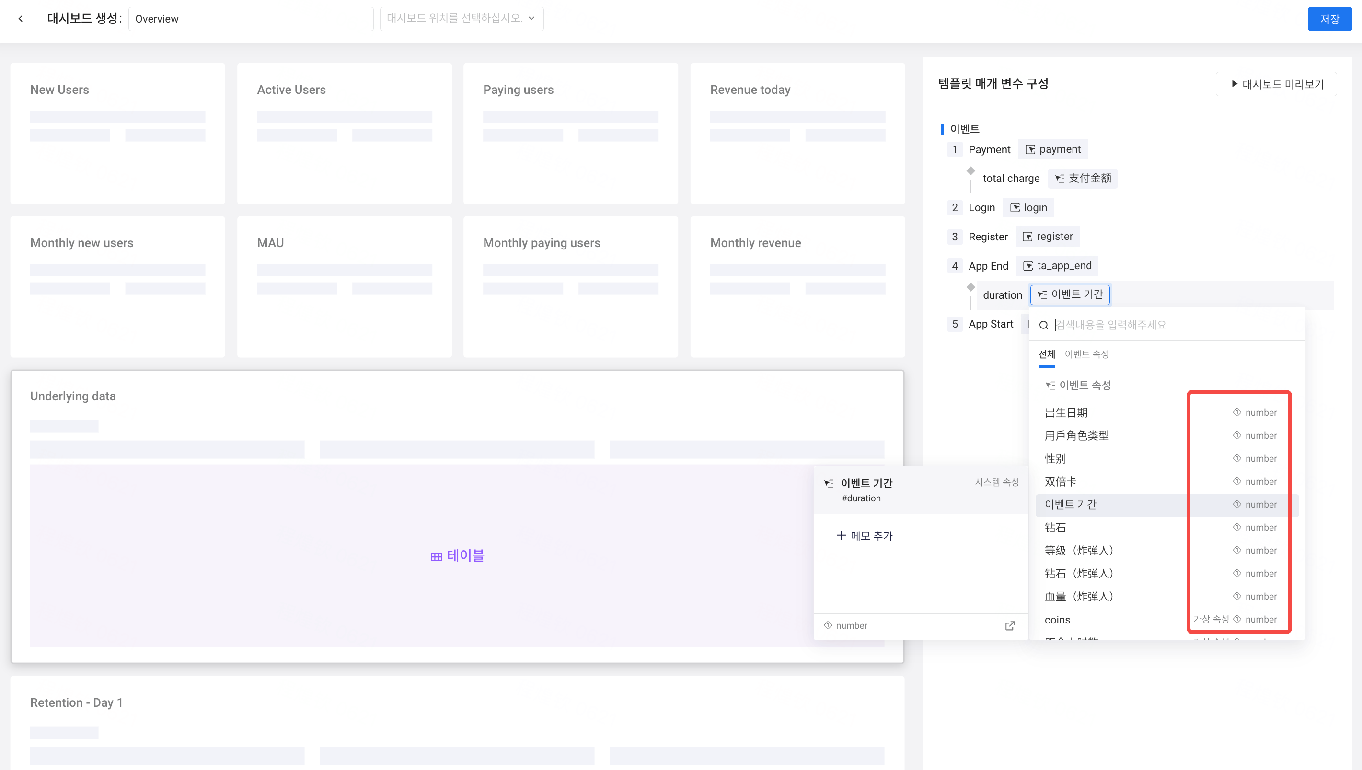
Task: Click the duration parameter label
Action: point(1002,295)
